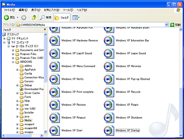Open the address bar dropdown arrow
This screenshot has width=184, height=139.
point(166,25)
